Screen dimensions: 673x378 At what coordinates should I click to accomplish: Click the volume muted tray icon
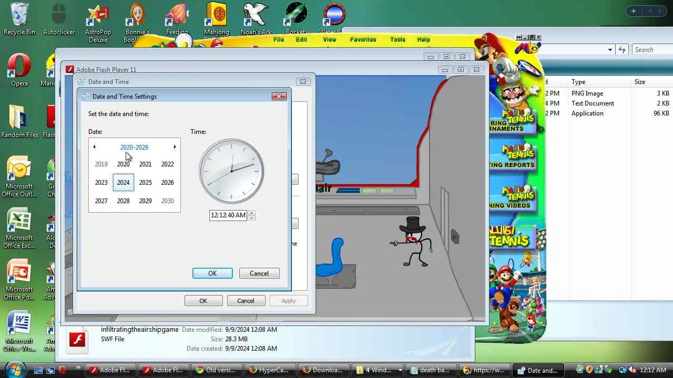point(633,370)
